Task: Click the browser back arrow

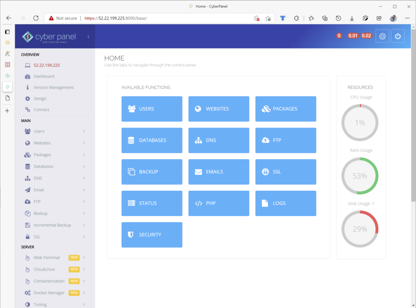Action: 9,18
